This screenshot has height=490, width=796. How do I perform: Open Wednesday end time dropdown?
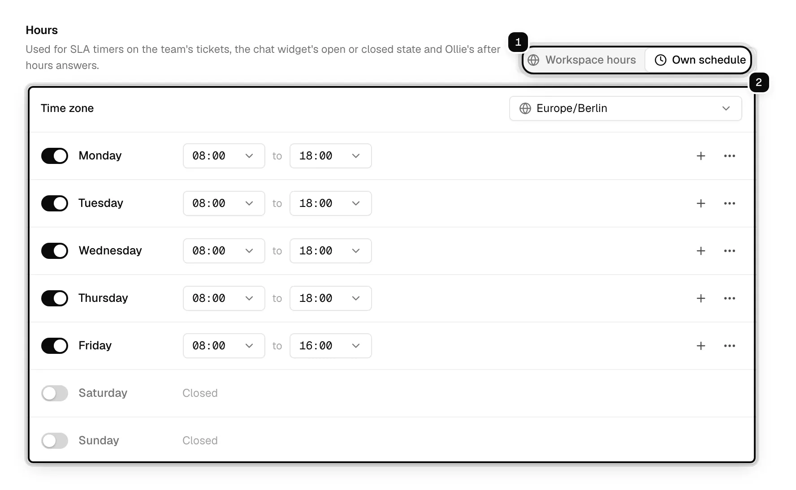[x=331, y=251]
